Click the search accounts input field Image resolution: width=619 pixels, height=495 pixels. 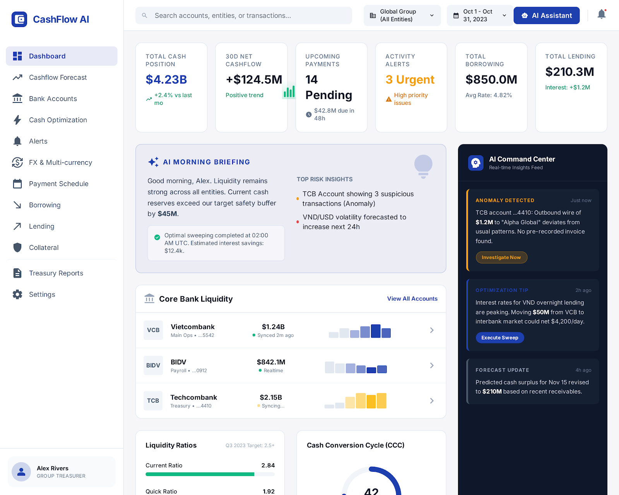coord(244,15)
